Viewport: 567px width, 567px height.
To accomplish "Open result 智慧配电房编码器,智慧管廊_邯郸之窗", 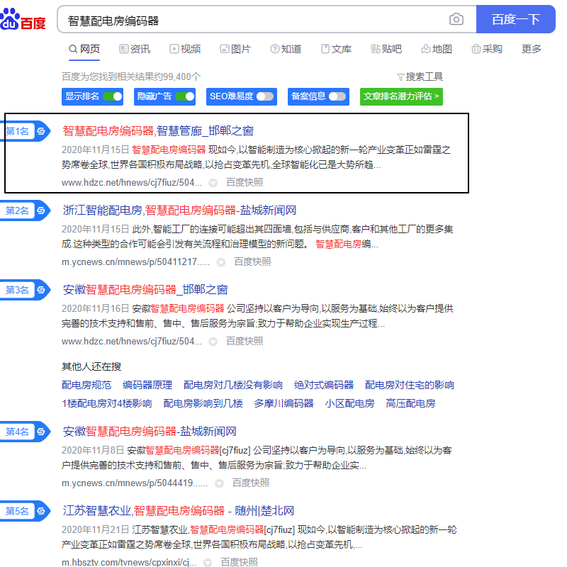I will pos(158,131).
